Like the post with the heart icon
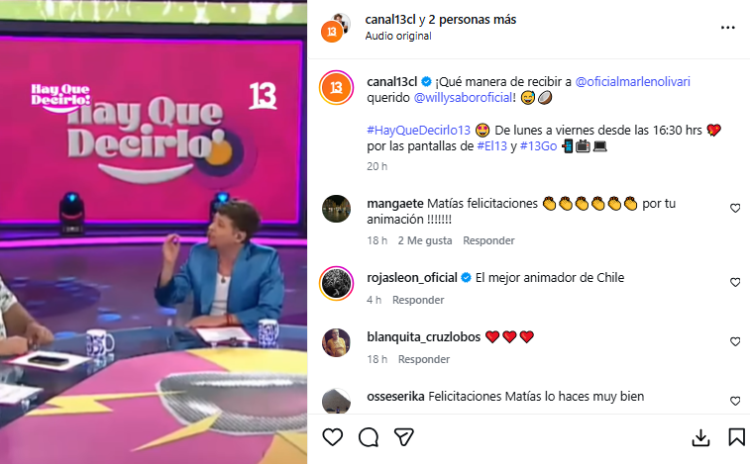750x464 pixels. (x=333, y=437)
